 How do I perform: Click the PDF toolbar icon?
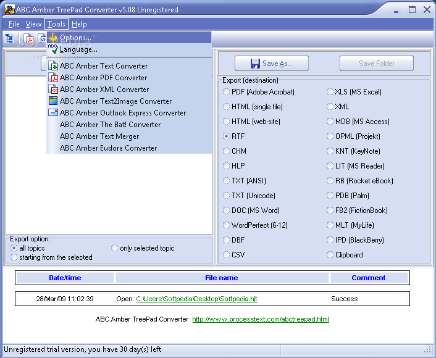pyautogui.click(x=28, y=39)
